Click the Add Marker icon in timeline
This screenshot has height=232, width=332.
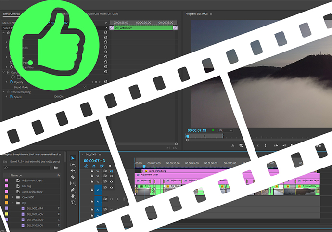click(110, 166)
